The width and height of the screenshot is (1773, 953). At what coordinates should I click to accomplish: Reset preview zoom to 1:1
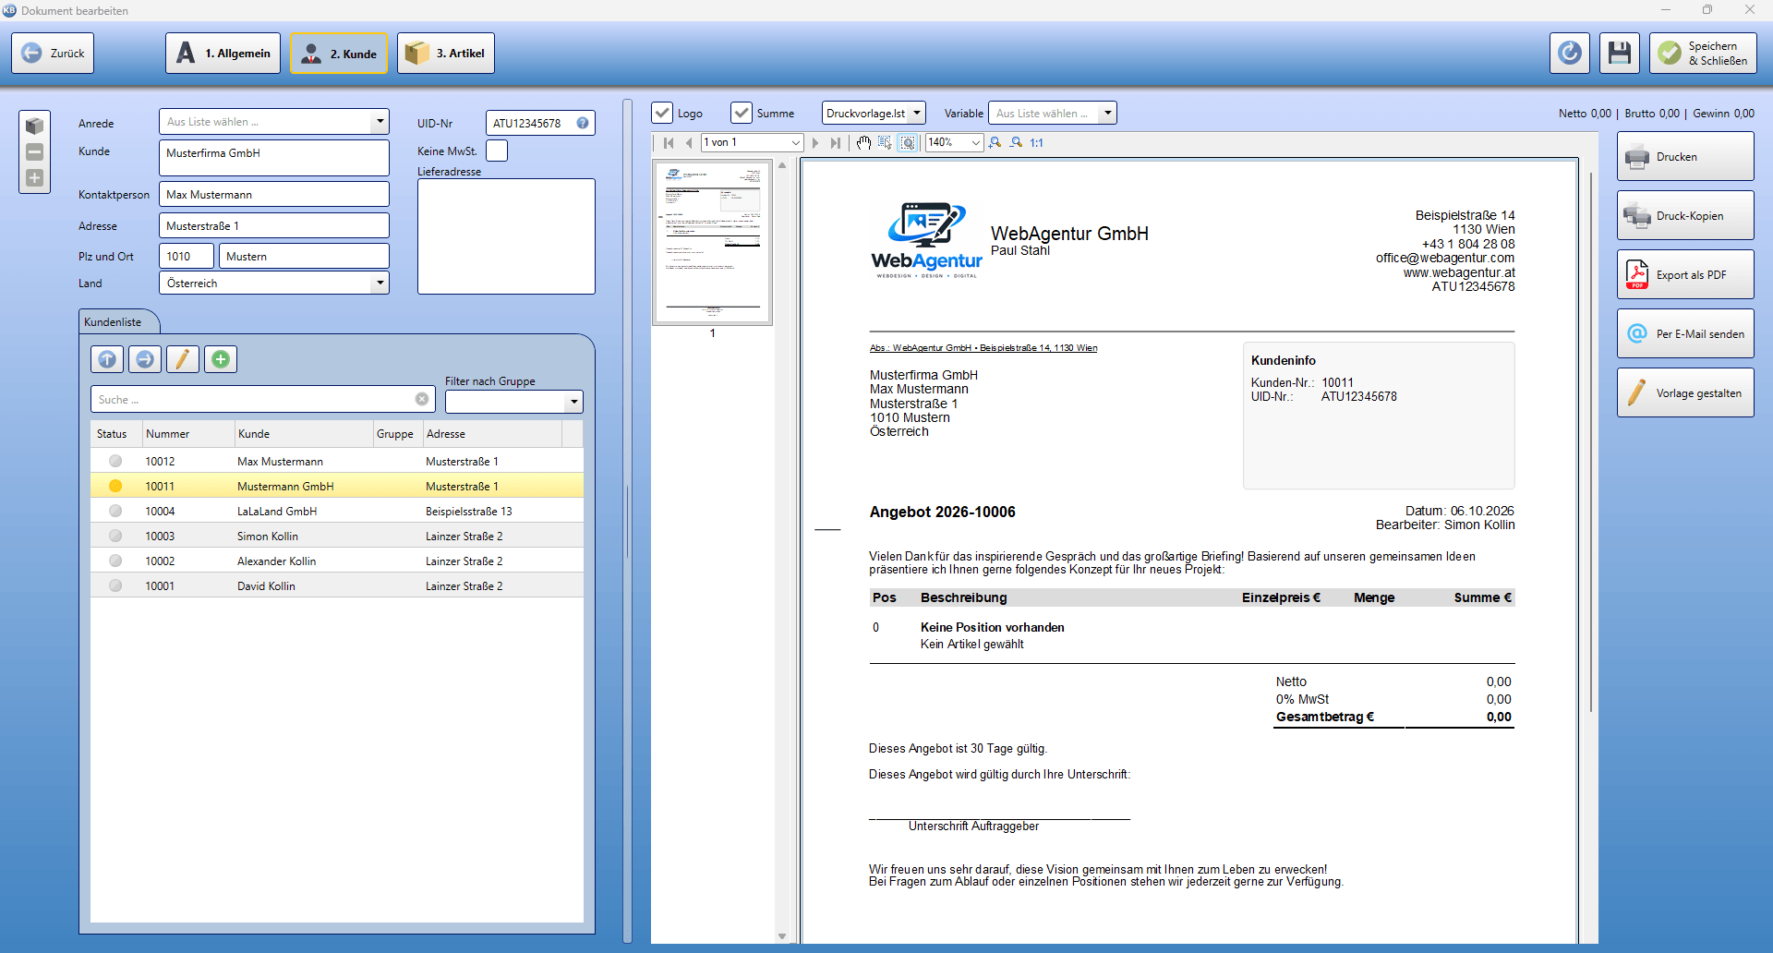click(1037, 142)
